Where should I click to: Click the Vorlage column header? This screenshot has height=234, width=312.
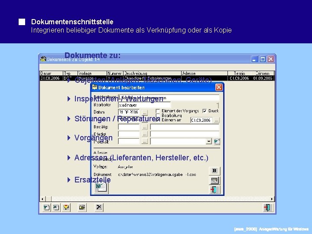click(x=92, y=73)
